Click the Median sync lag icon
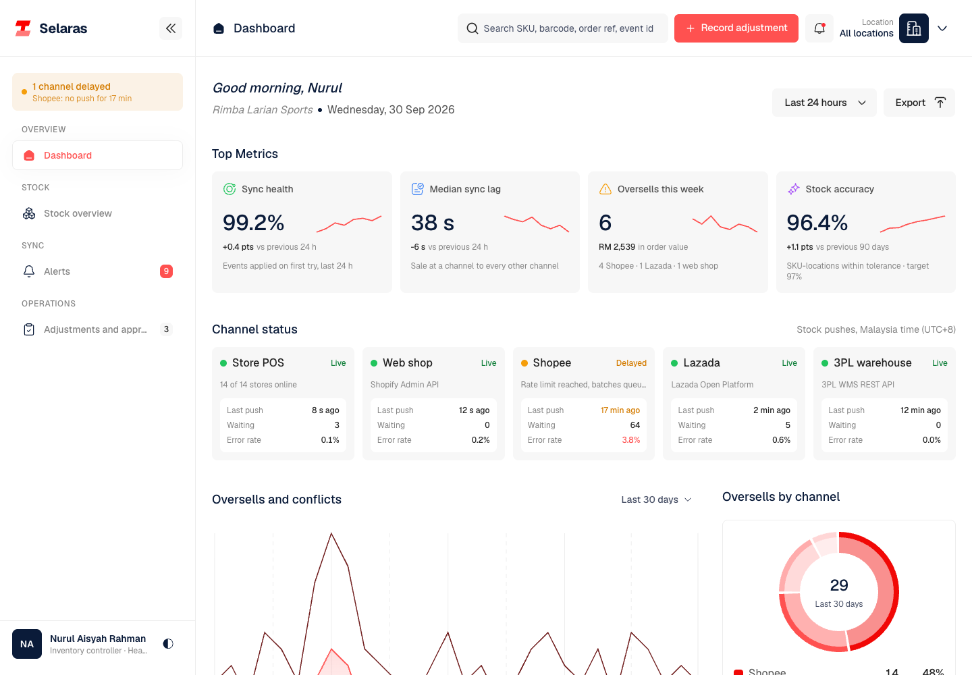Screen dimensions: 972x675 (418, 189)
